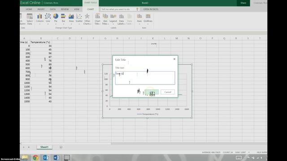Confirm the Edit Title dialog with OK
The height and width of the screenshot is (161, 287).
152,92
